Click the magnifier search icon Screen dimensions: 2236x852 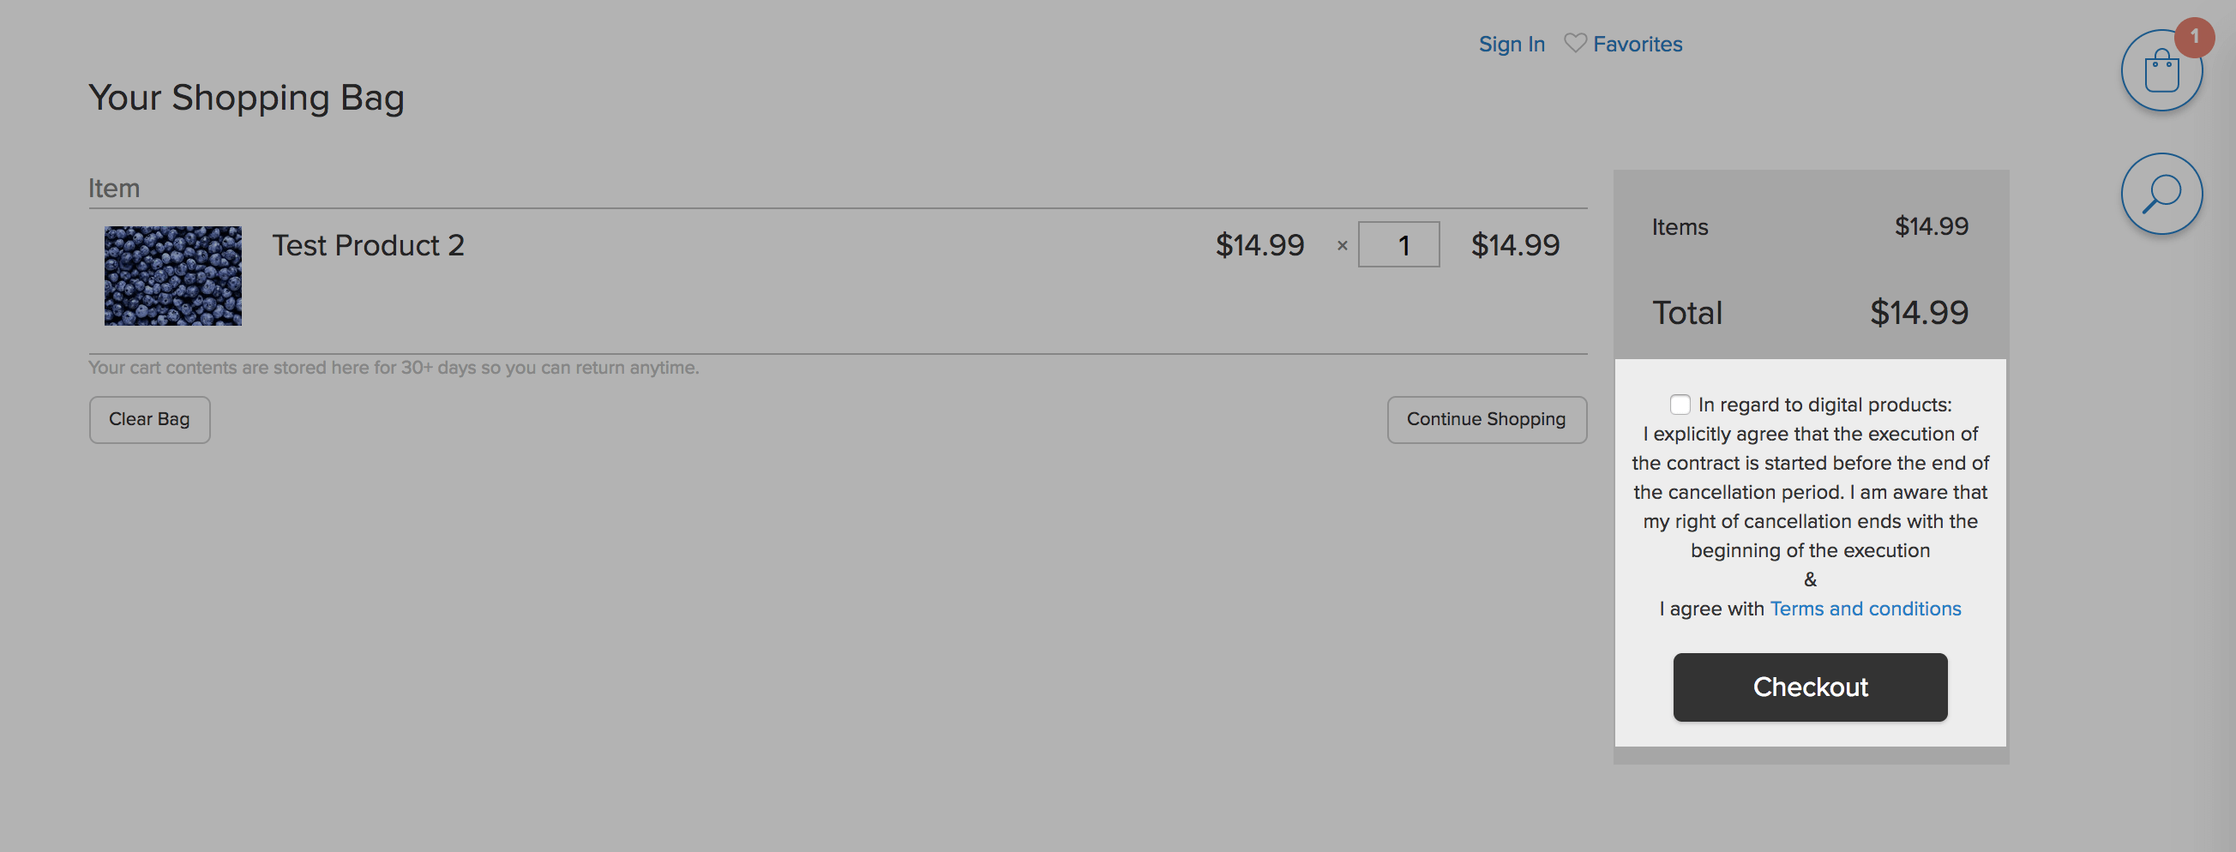point(2161,194)
